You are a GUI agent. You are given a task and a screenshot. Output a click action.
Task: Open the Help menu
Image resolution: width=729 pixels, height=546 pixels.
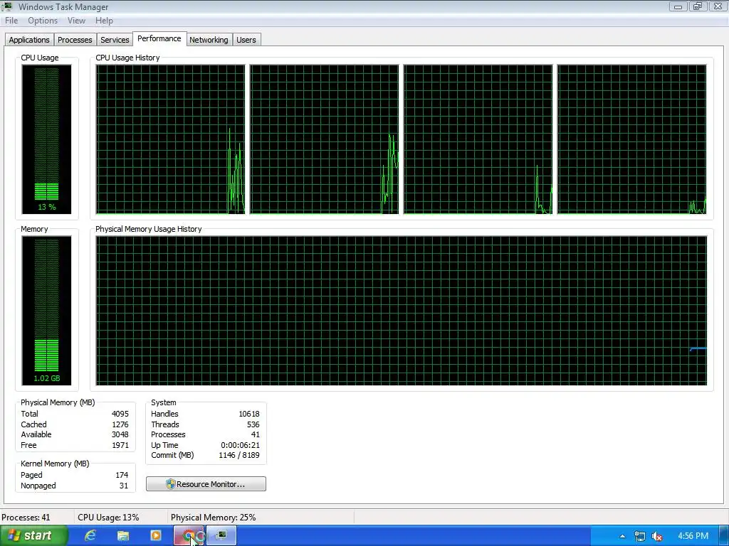(x=104, y=21)
